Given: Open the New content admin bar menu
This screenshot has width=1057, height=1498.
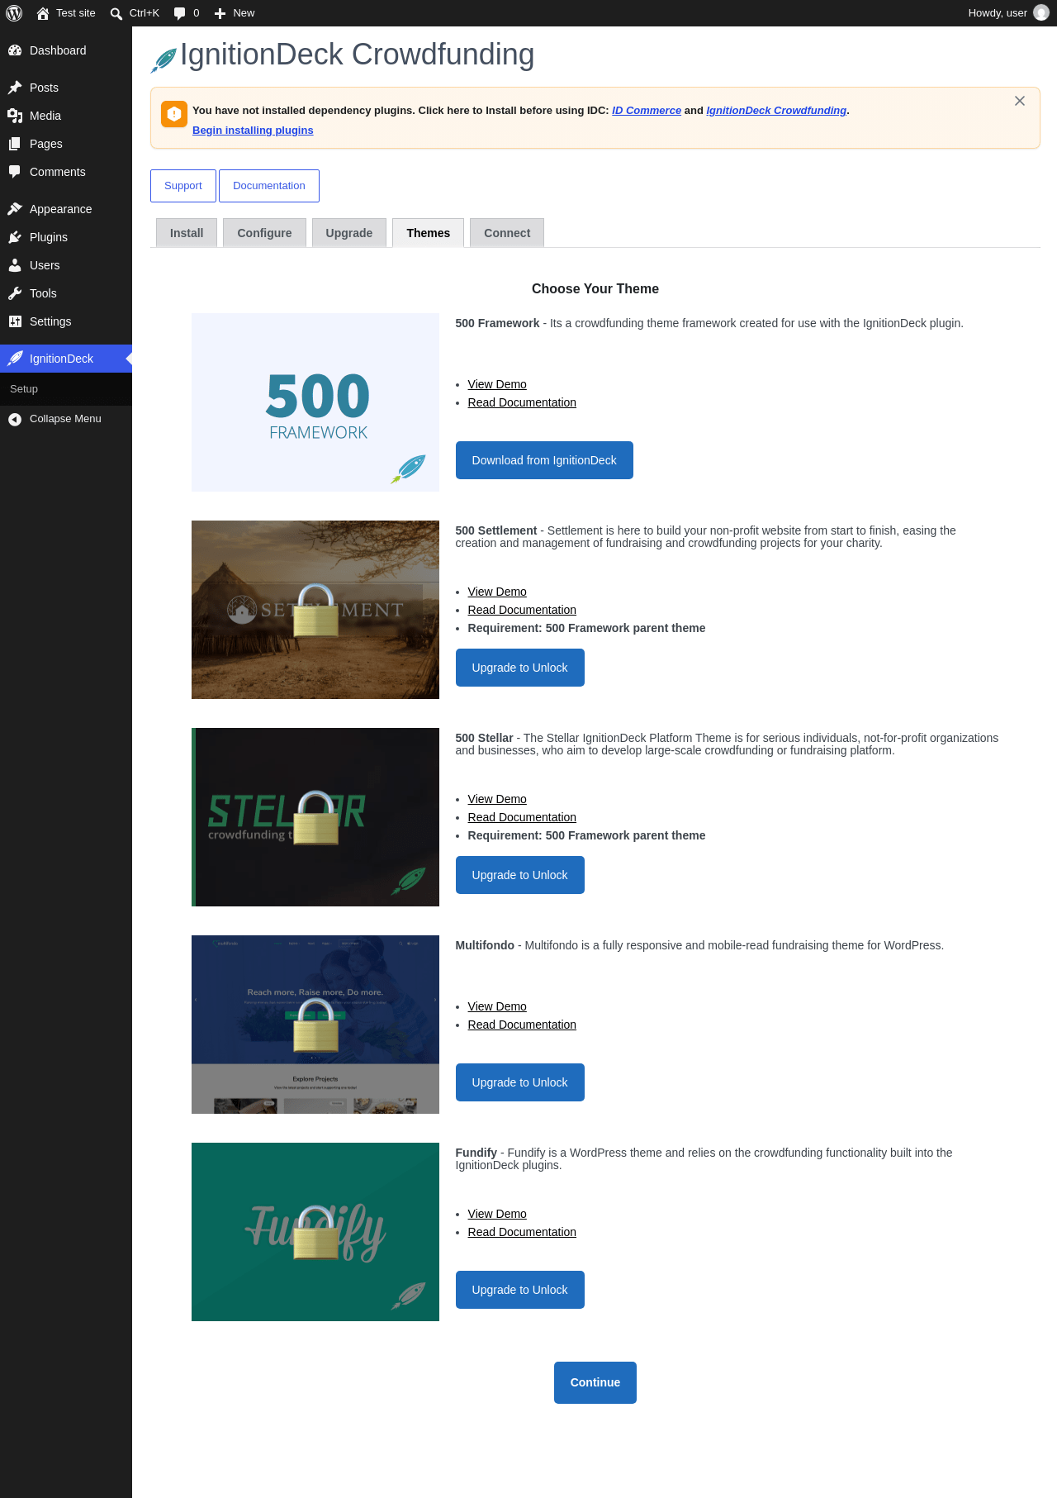Looking at the screenshot, I should [235, 13].
